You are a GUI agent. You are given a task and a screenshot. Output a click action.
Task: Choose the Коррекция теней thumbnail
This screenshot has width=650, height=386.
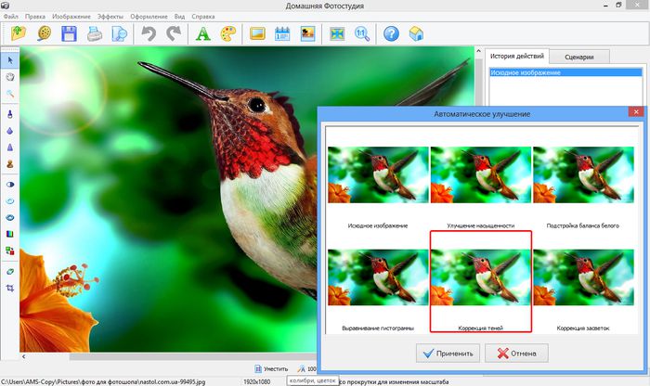coord(481,277)
